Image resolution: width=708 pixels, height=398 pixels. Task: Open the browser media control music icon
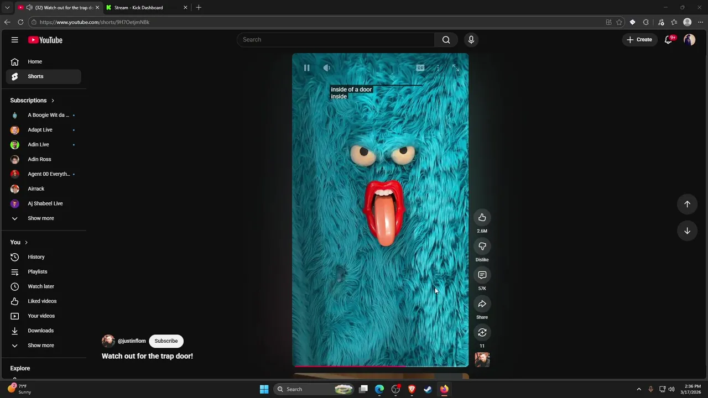pos(660,22)
